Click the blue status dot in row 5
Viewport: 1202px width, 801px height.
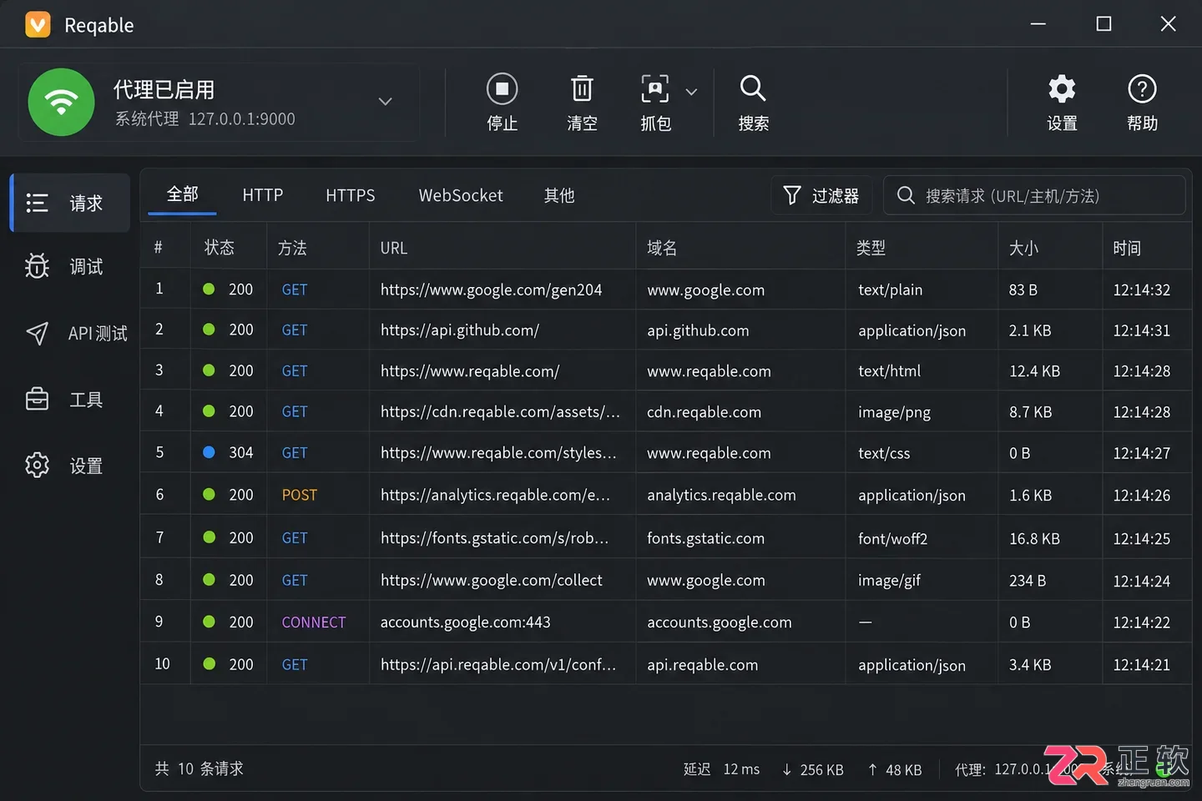(x=210, y=452)
